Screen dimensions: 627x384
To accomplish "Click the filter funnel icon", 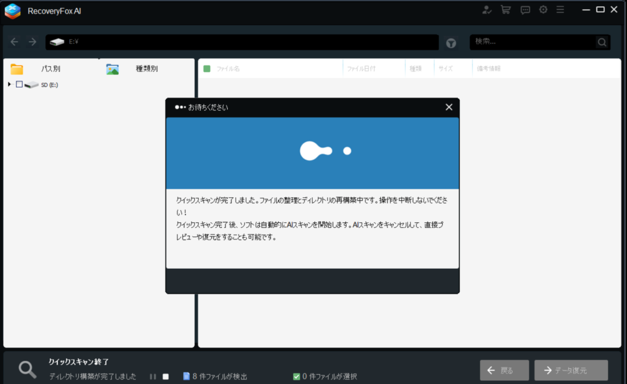I will pos(451,43).
